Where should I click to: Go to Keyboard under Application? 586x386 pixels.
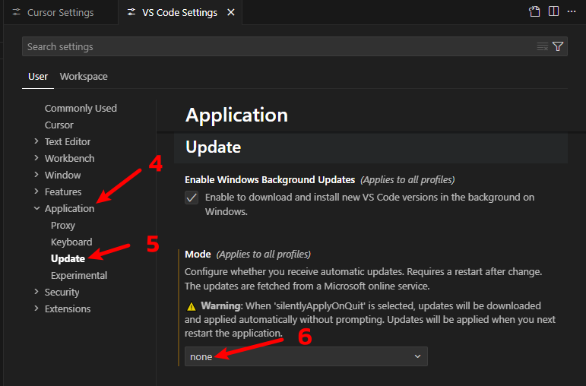[71, 242]
